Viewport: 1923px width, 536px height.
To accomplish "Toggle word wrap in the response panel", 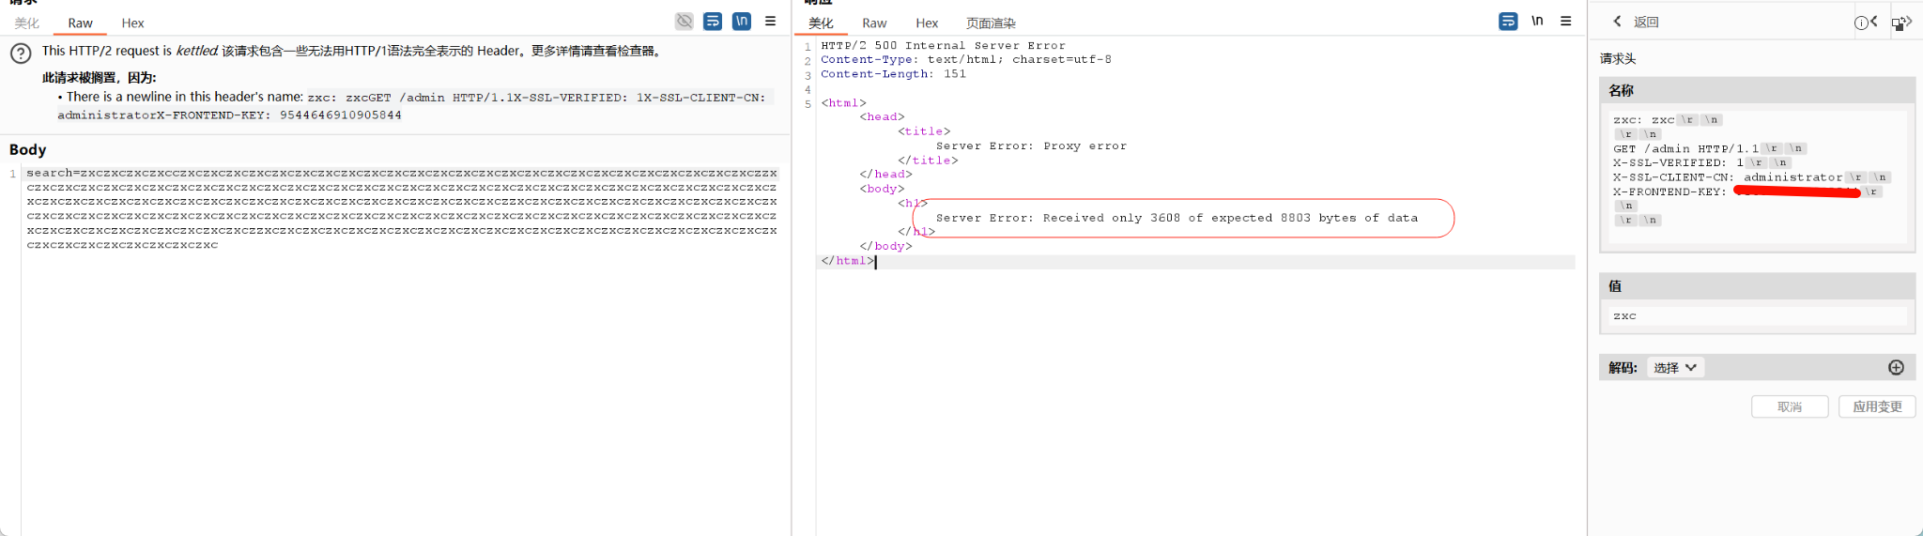I will [1508, 21].
